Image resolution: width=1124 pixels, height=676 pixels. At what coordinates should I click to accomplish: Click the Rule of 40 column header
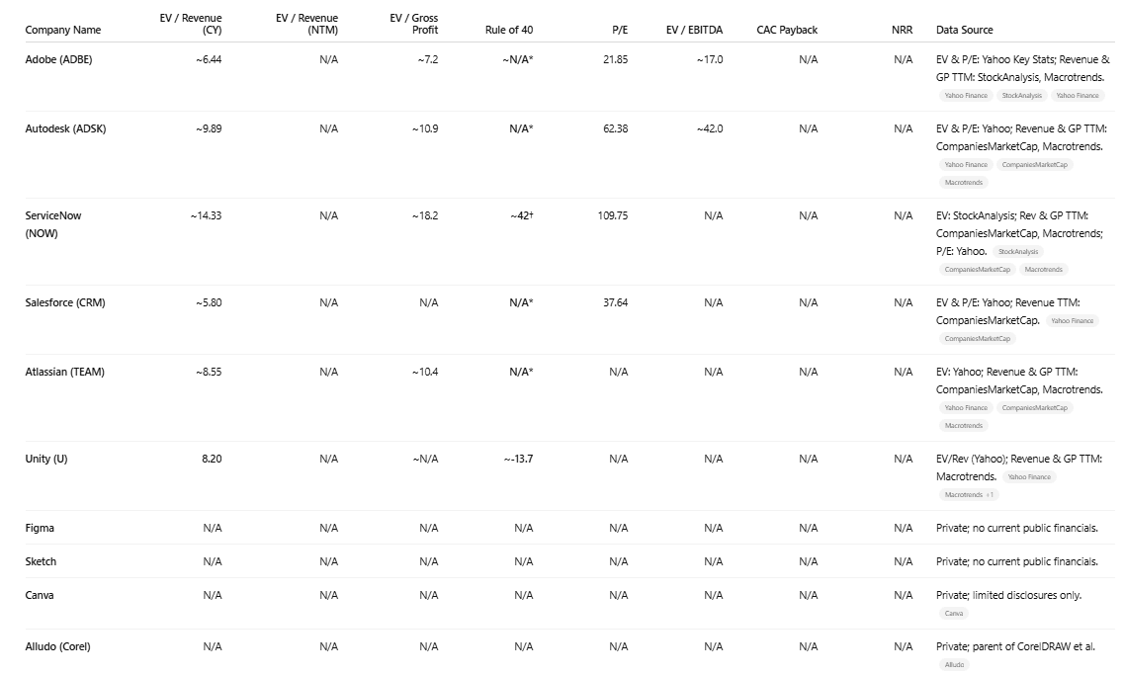(x=509, y=30)
